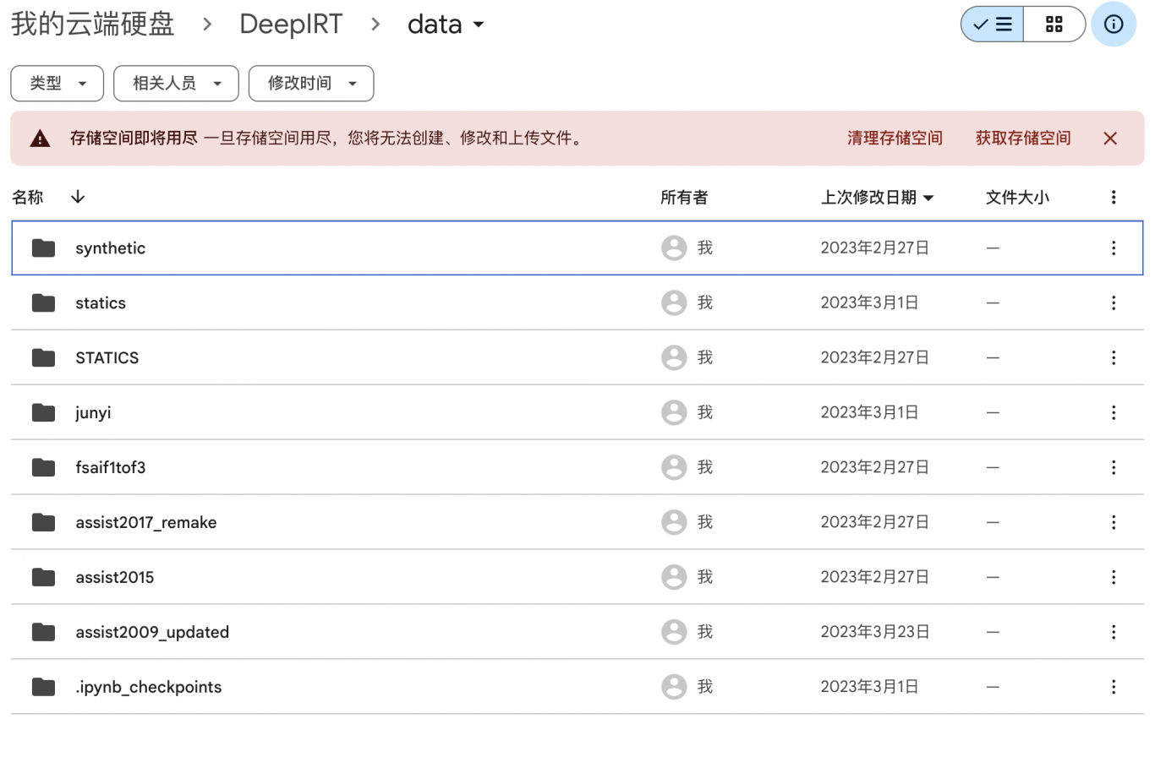Viewport: 1155px width, 768px height.
Task: Select the assist2017_remake folder name
Action: [146, 522]
